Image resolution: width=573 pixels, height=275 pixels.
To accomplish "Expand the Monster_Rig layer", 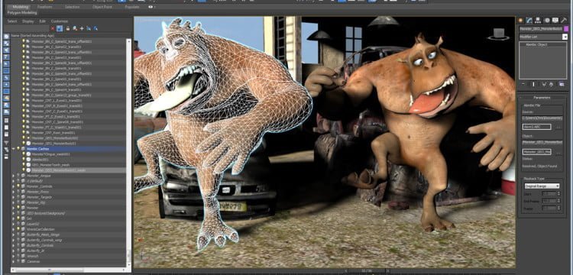I will pos(14,202).
